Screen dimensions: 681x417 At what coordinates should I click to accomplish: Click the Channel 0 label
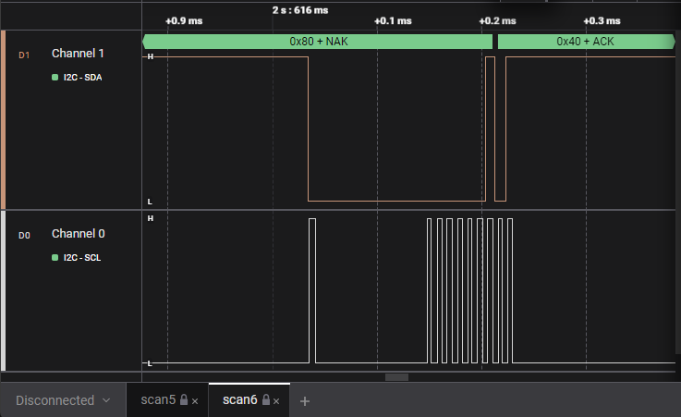click(x=78, y=234)
